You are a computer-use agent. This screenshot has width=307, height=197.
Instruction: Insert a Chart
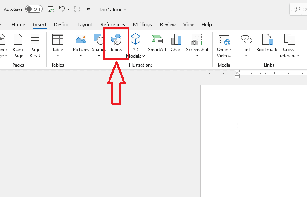point(176,43)
